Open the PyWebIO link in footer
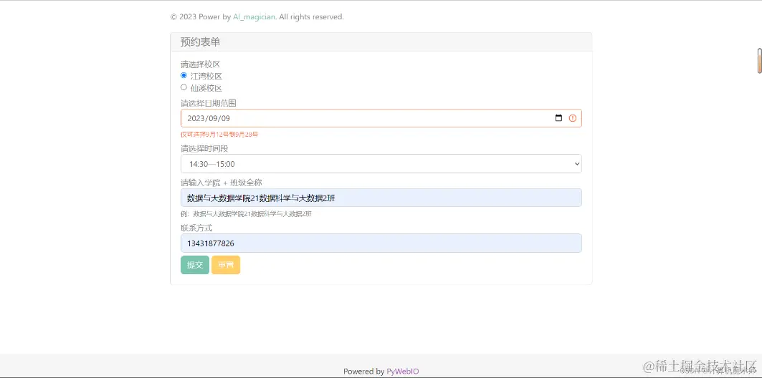This screenshot has width=762, height=378. point(402,372)
